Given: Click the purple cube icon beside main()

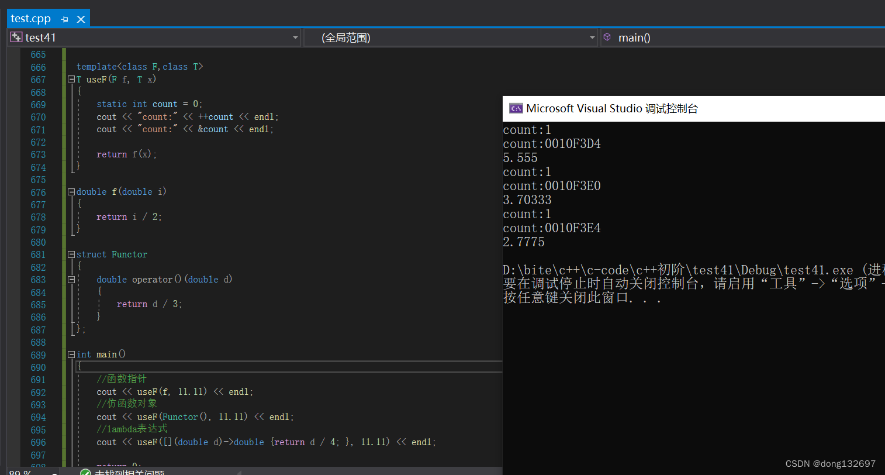Looking at the screenshot, I should coord(607,37).
